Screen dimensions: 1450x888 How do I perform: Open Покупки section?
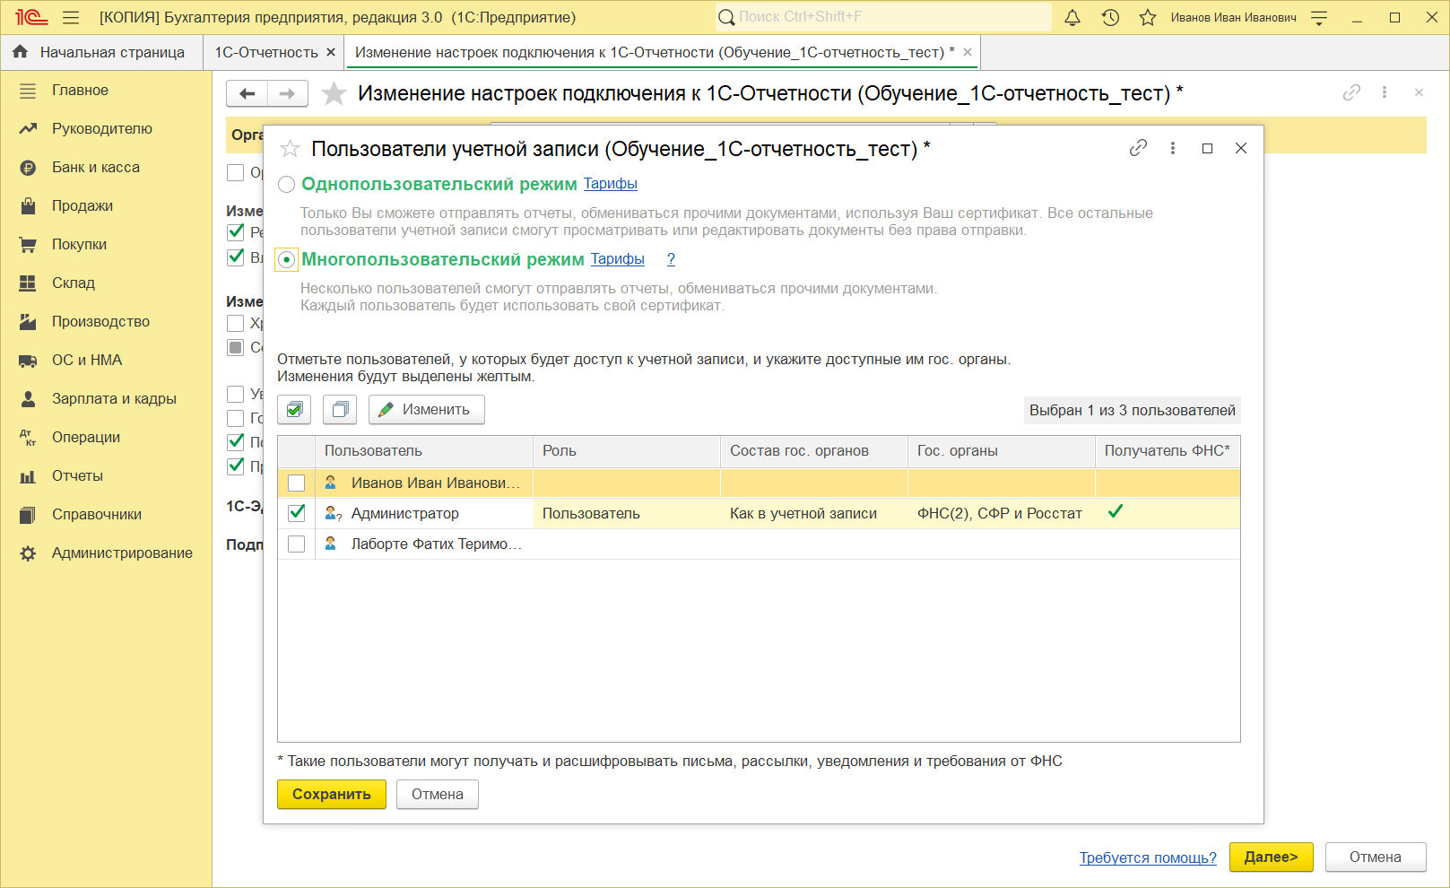[x=79, y=244]
